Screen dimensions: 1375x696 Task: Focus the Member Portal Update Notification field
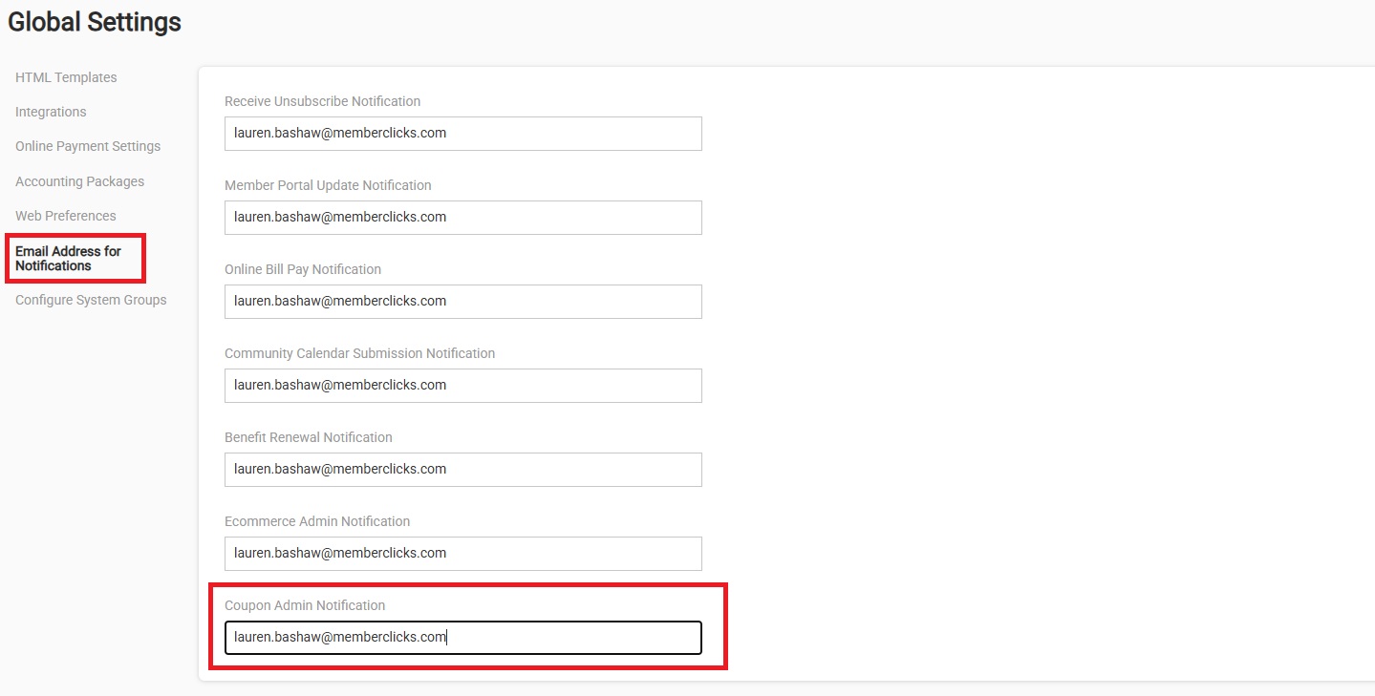[x=462, y=218]
